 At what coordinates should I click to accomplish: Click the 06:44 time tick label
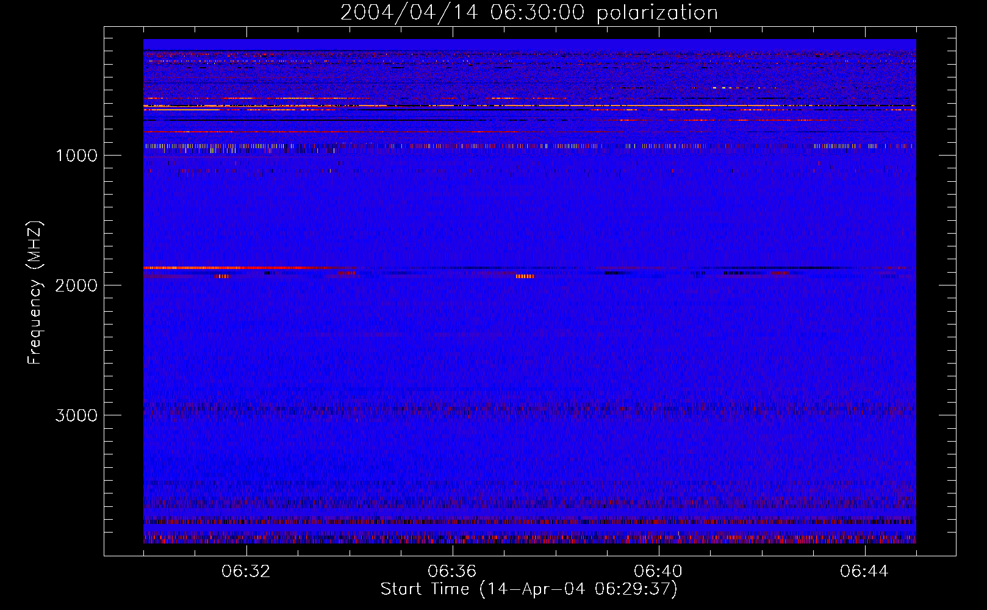coord(864,572)
